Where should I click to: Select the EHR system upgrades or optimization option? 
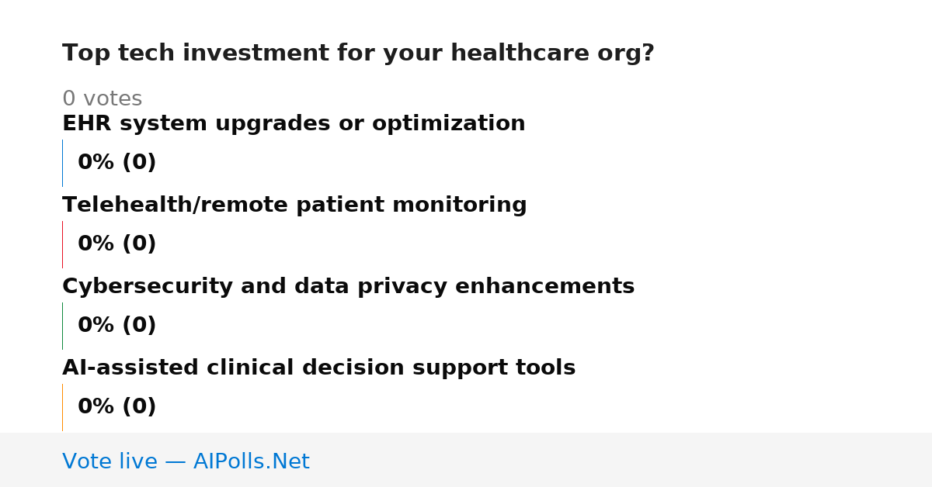(x=294, y=124)
